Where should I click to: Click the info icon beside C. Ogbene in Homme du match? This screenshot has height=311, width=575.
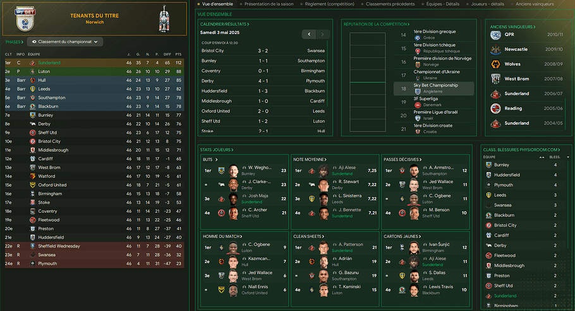[245, 244]
